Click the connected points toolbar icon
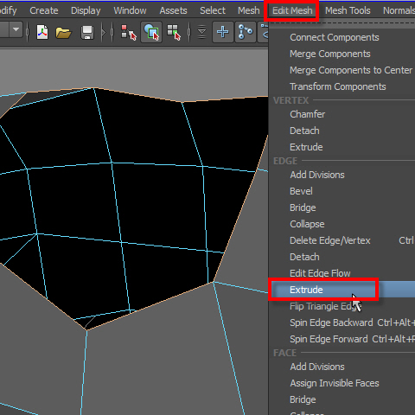Viewport: 415px width, 415px height. coord(246,32)
